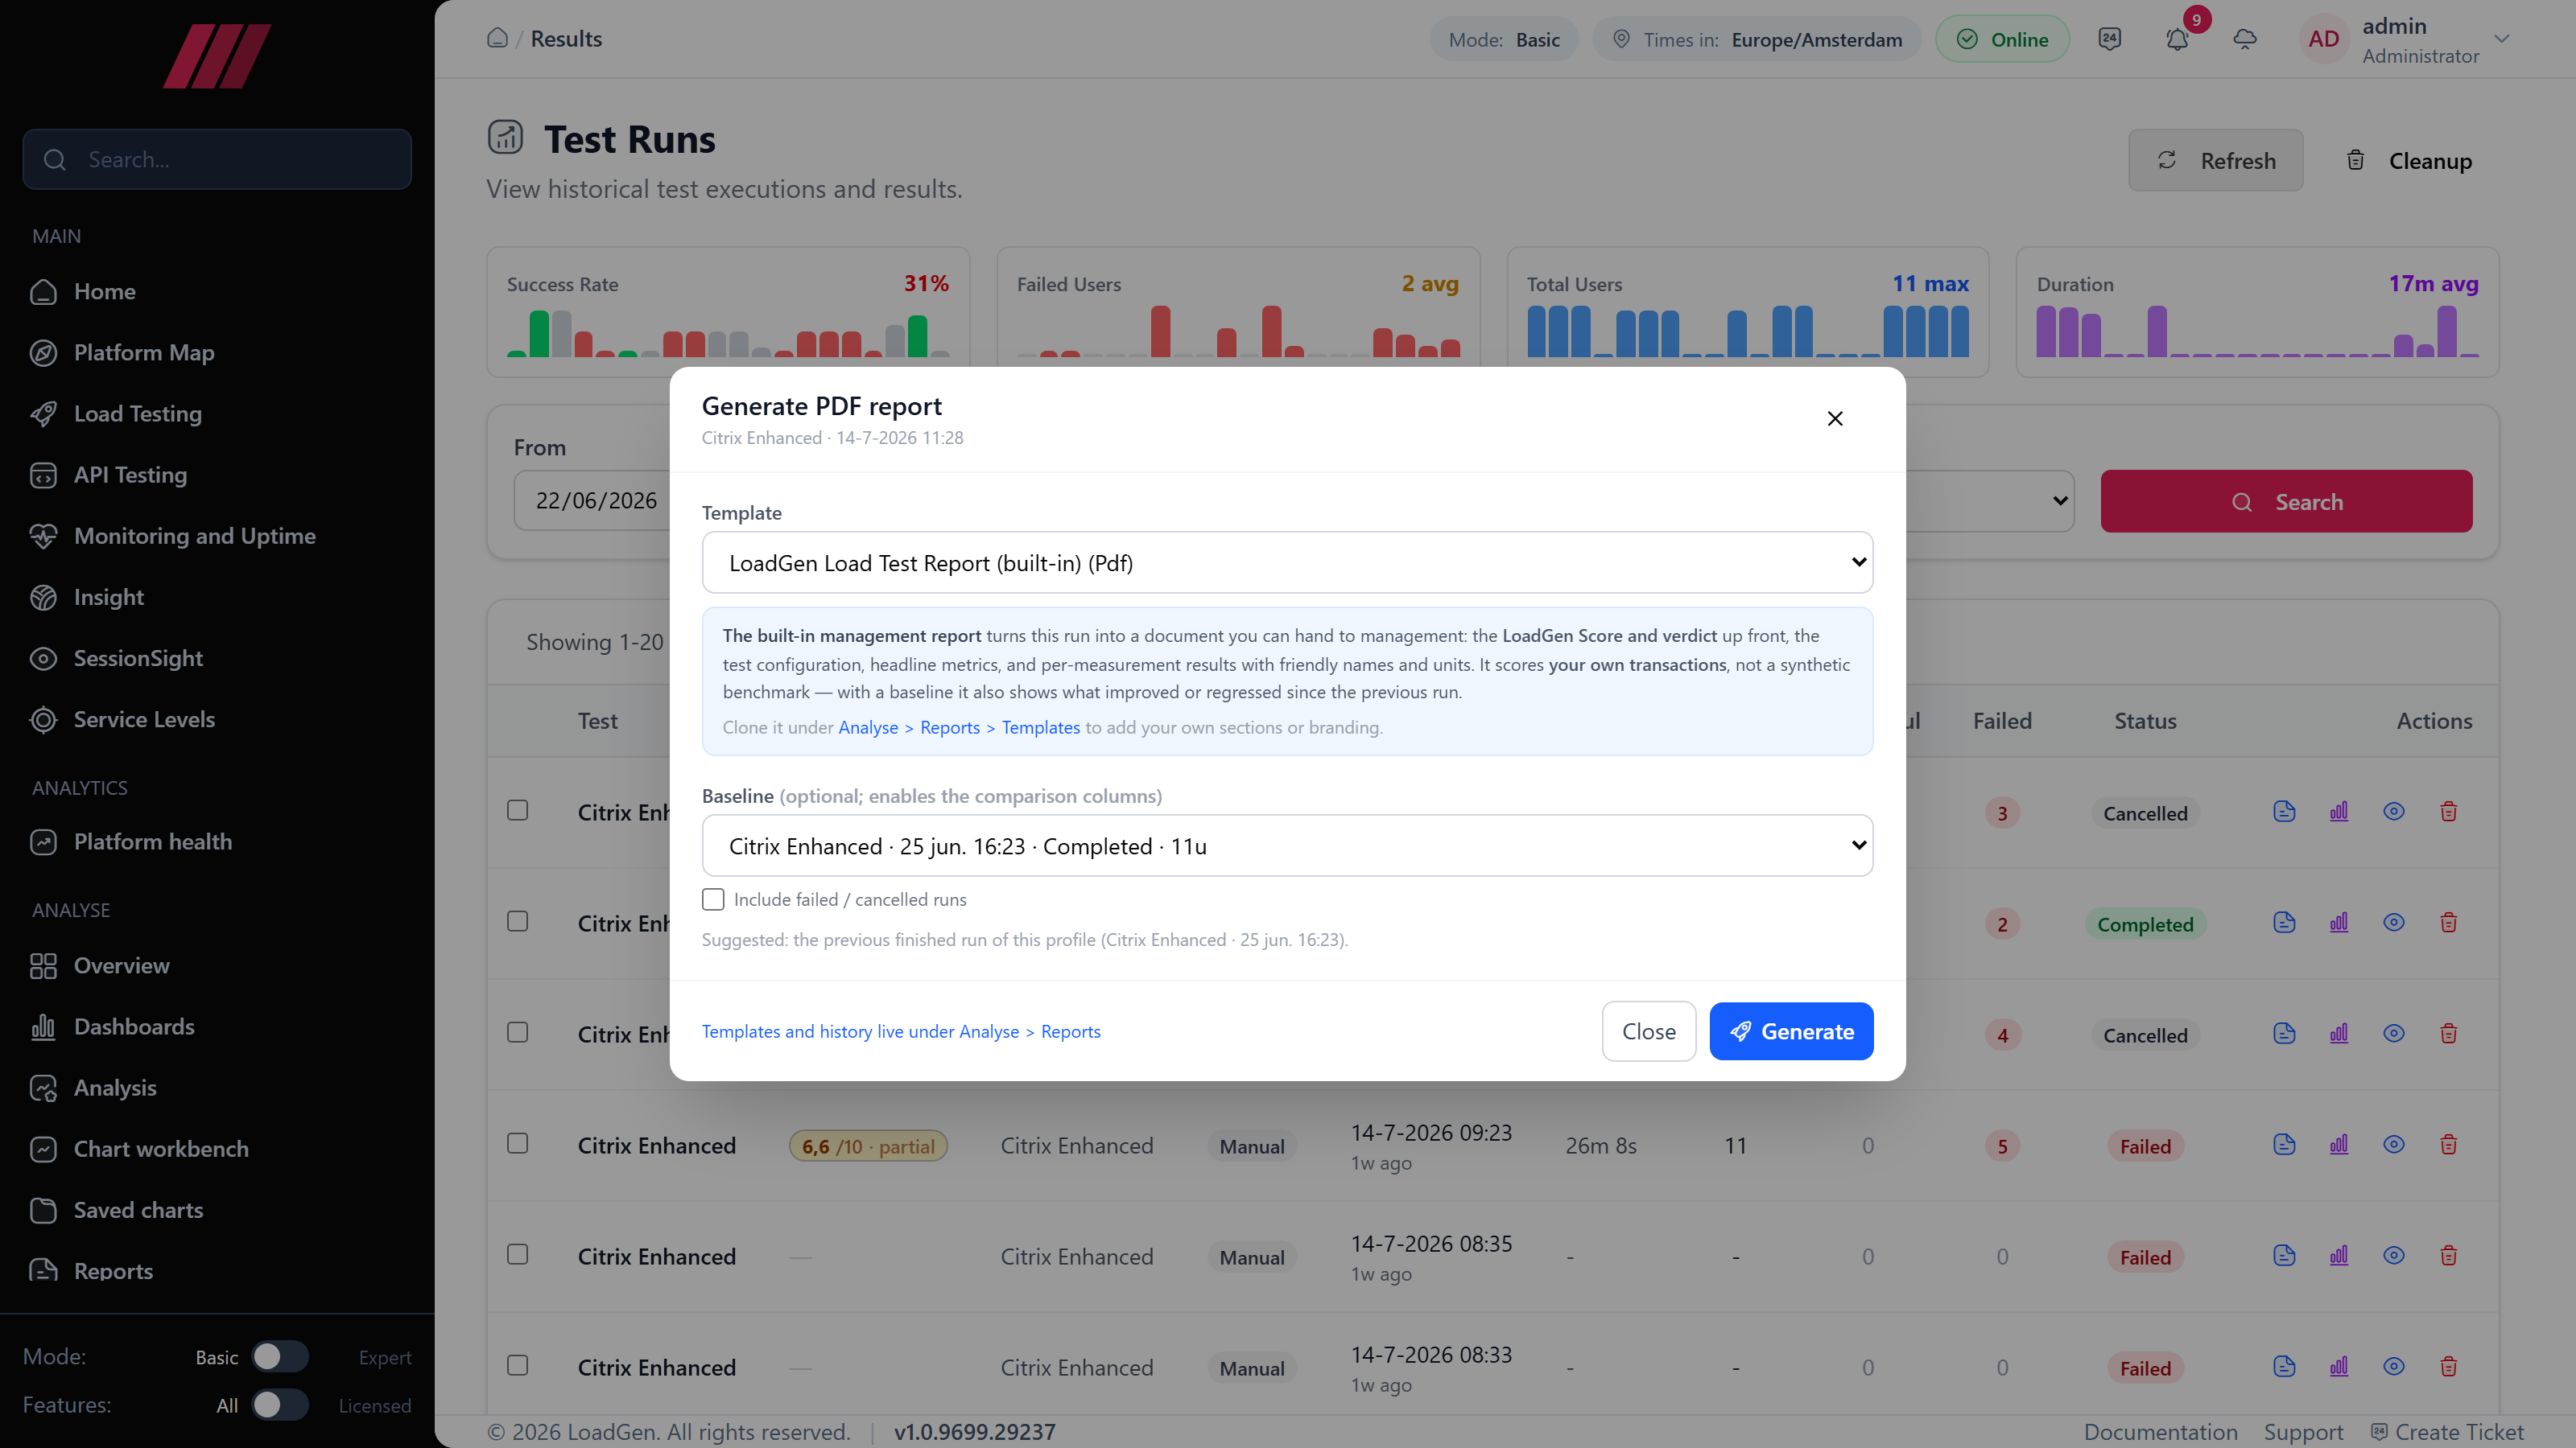
Task: Click the Generate button
Action: pyautogui.click(x=1791, y=1031)
